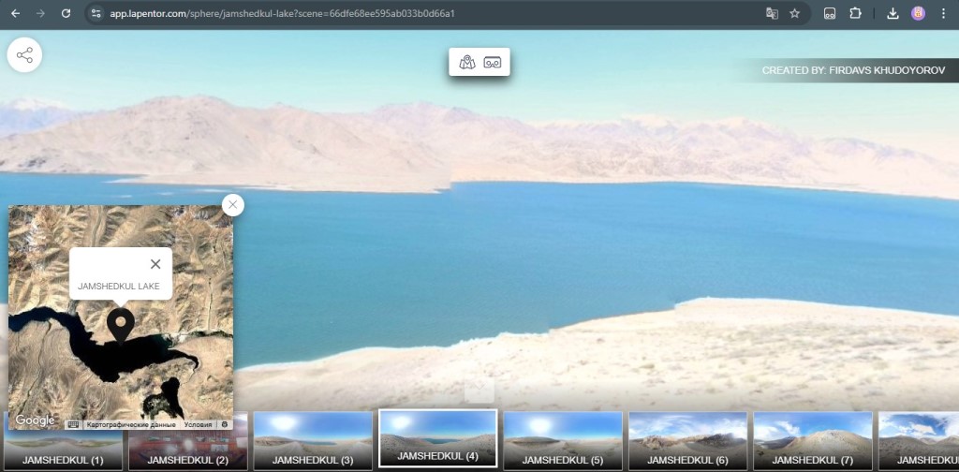
Task: Switch to JAMSHEDKUL (3) panorama
Action: [313, 440]
